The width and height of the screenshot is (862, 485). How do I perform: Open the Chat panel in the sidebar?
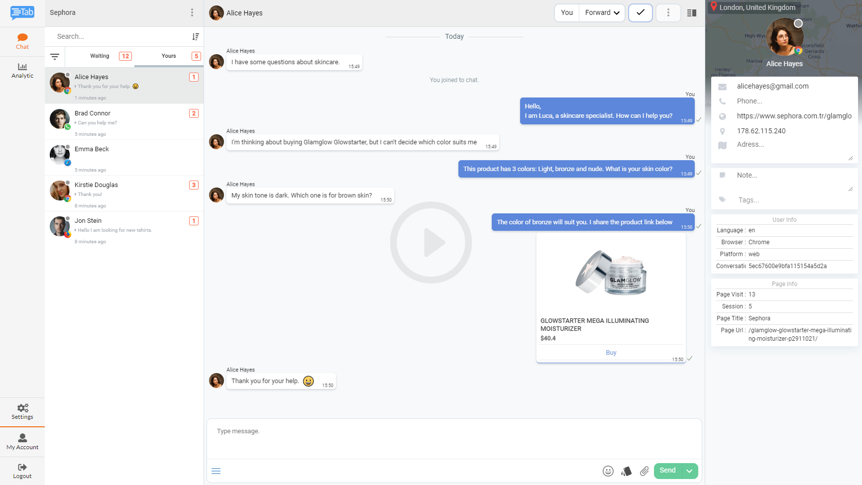[x=22, y=41]
